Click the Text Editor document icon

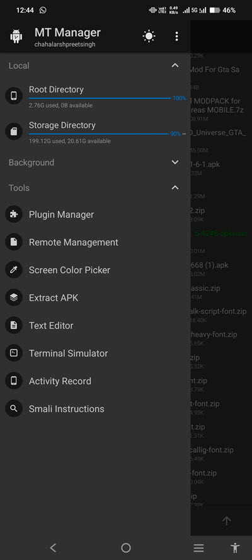(x=14, y=325)
